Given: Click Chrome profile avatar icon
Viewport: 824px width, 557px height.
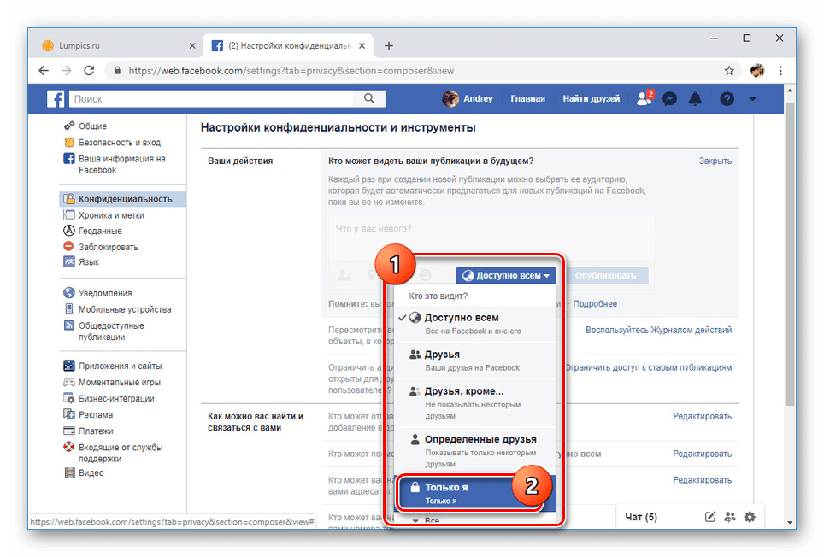Looking at the screenshot, I should pyautogui.click(x=757, y=70).
